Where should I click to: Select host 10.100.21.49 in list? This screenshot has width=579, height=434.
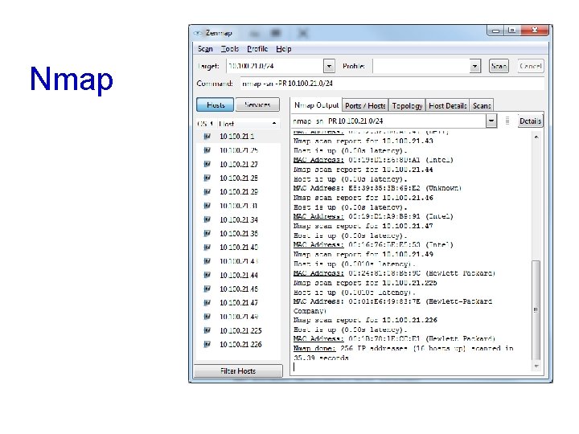[238, 317]
